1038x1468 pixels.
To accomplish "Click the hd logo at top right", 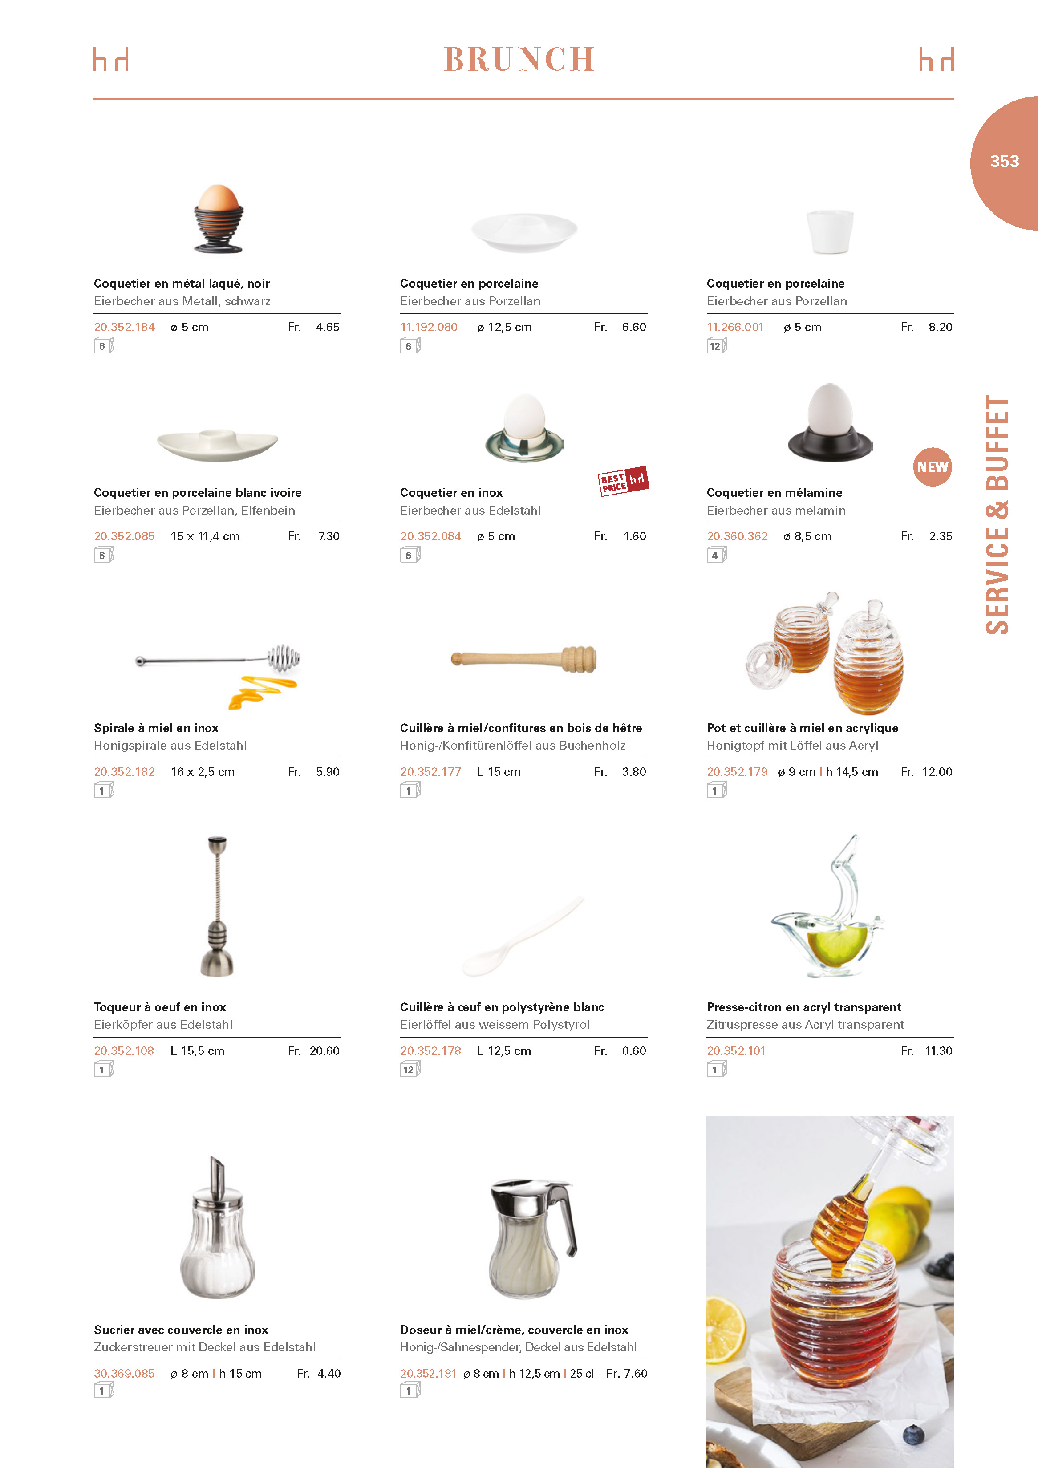I will pyautogui.click(x=937, y=59).
